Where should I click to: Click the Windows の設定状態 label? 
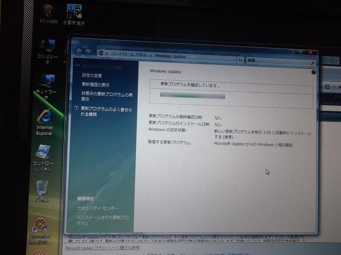[167, 130]
